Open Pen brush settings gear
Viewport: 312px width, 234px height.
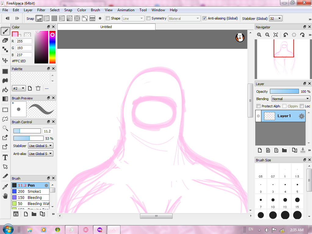tap(46, 185)
